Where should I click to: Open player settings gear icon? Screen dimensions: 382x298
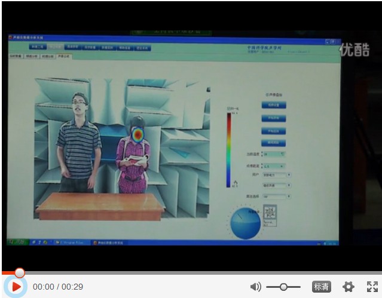point(348,287)
